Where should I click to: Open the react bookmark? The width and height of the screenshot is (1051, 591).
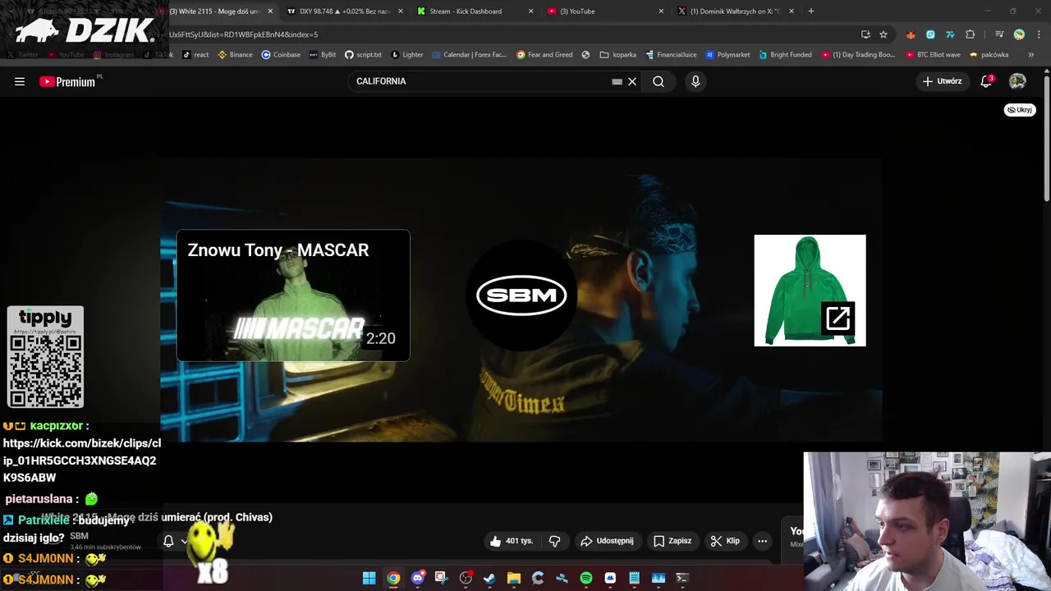point(195,55)
